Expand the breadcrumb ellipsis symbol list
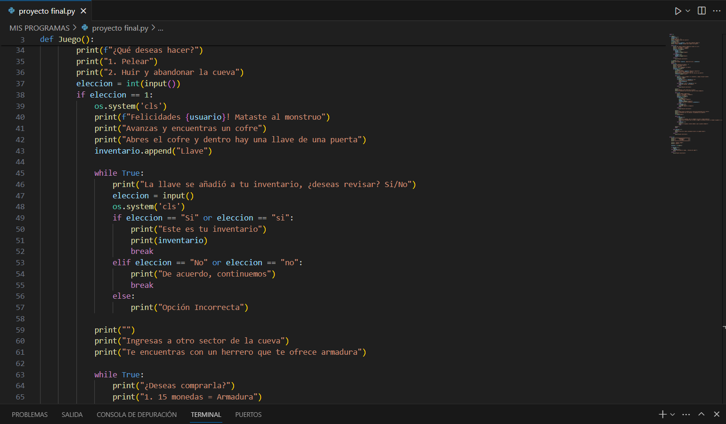The height and width of the screenshot is (424, 726). (161, 28)
